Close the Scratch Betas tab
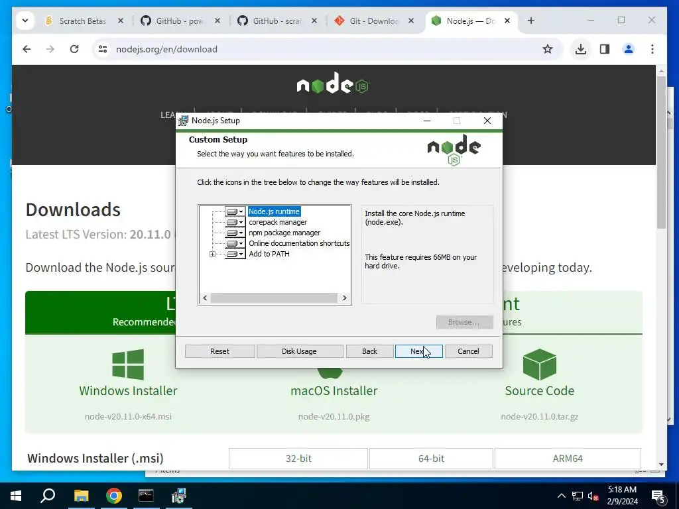The width and height of the screenshot is (679, 509). pyautogui.click(x=121, y=21)
